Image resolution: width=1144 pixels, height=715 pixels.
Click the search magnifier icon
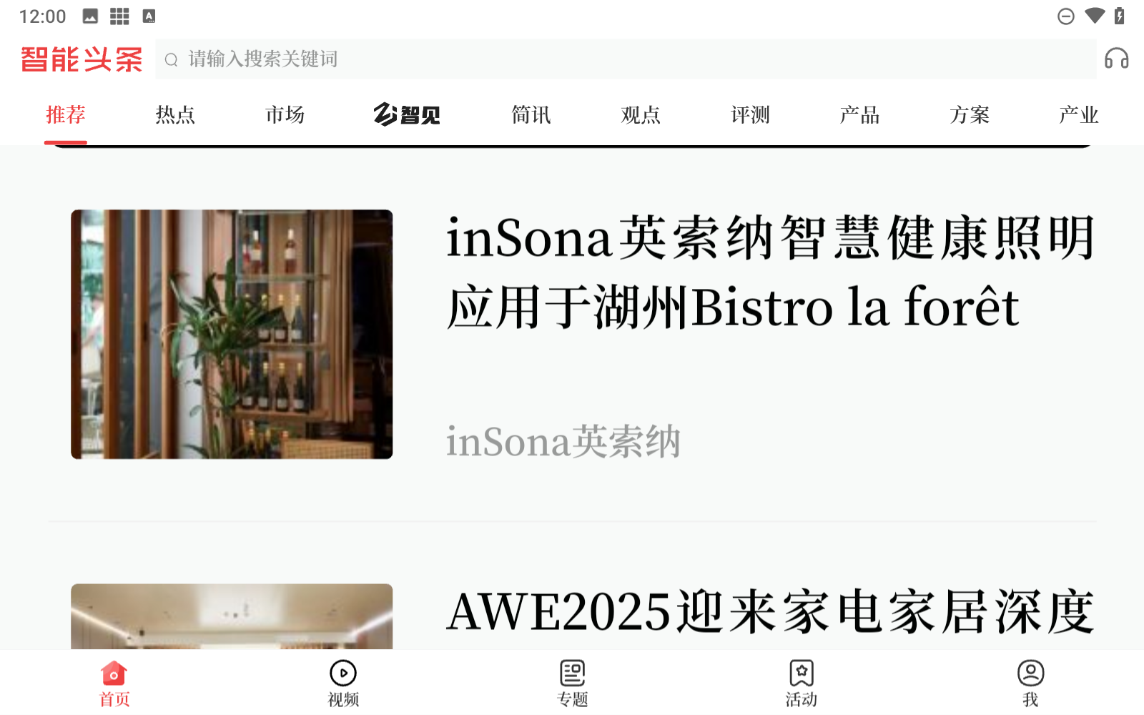171,60
